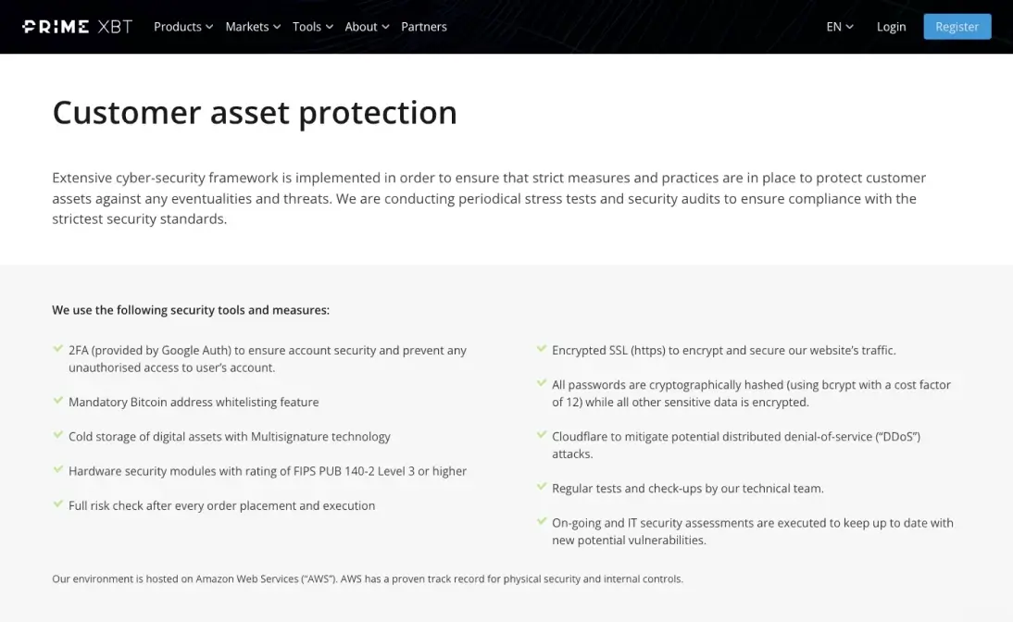Click the green checkmark beside 2FA item
The image size is (1013, 622).
[x=57, y=350]
